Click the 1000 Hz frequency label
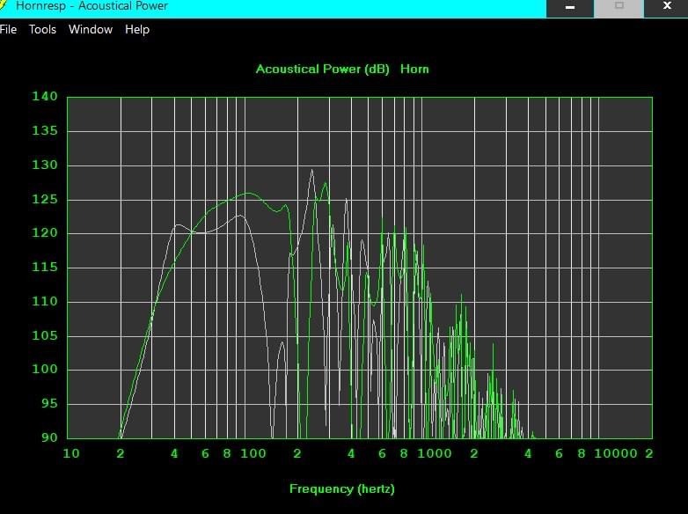Image resolution: width=688 pixels, height=514 pixels. pyautogui.click(x=435, y=453)
